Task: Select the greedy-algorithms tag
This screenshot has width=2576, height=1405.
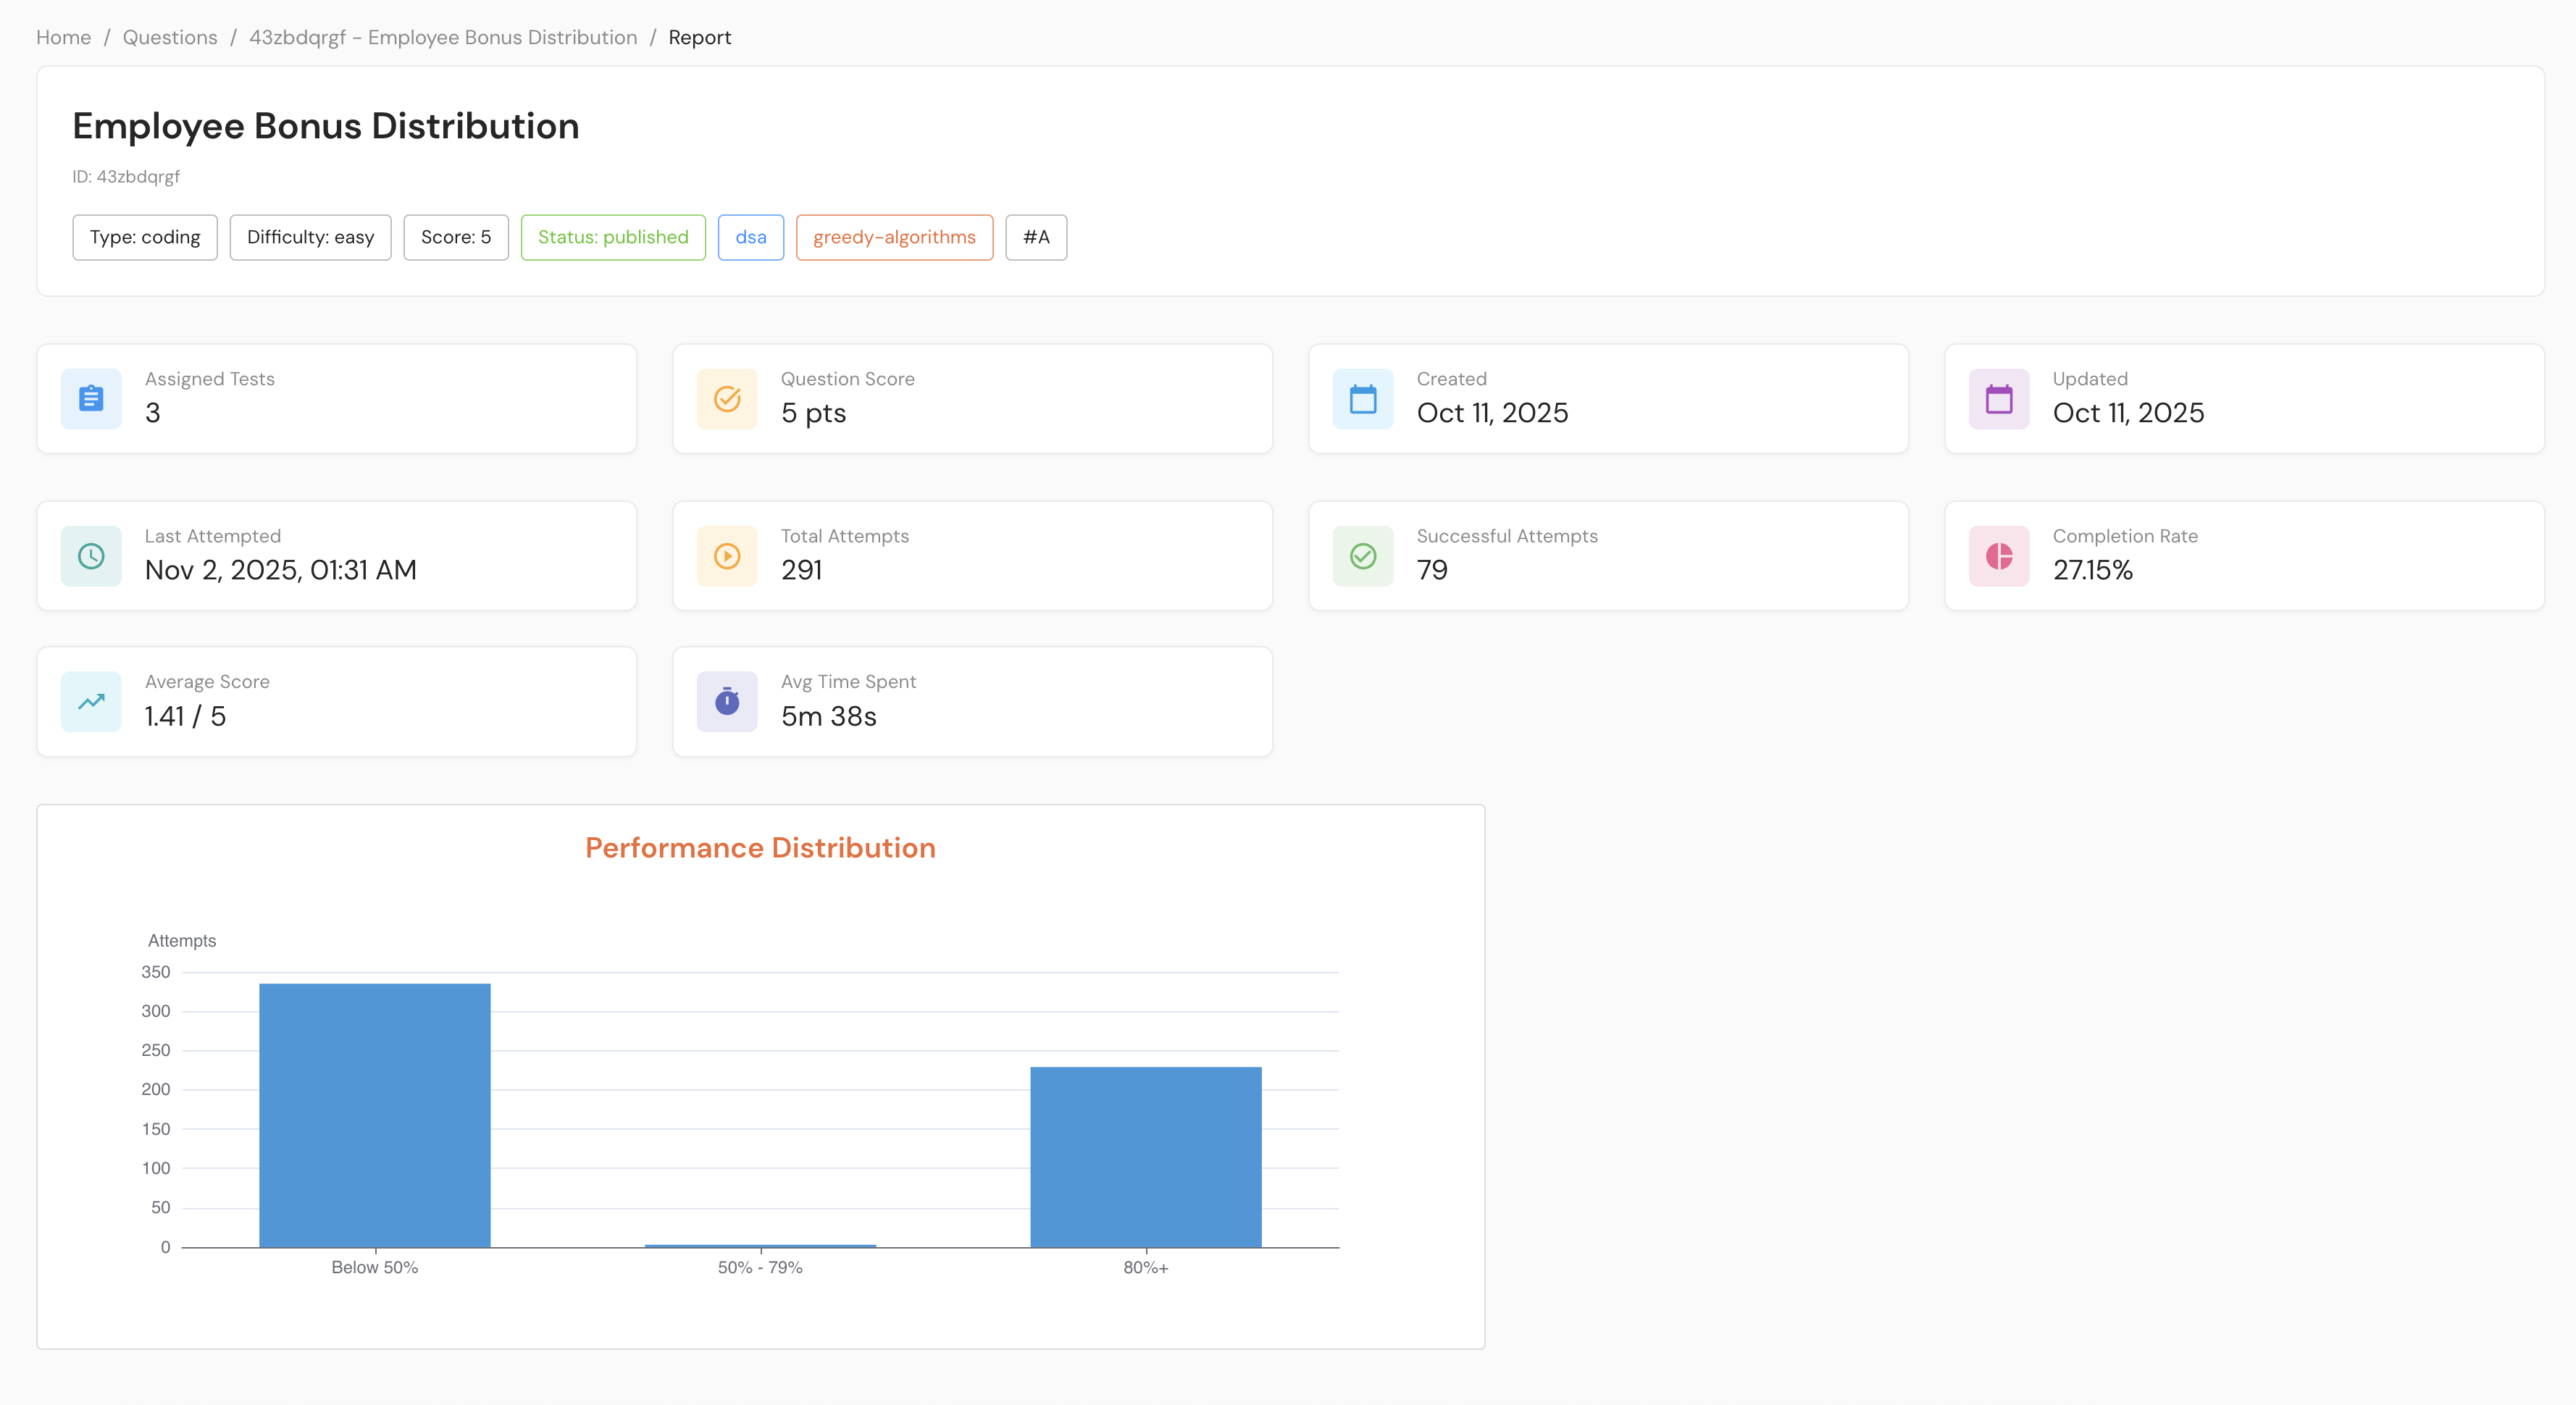Action: click(x=894, y=237)
